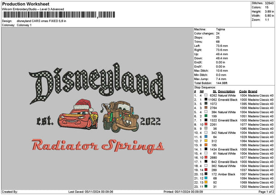The width and height of the screenshot is (276, 195).
Task: Click the 'Total Bobbin: 144.98ft' entry
Action: coord(211,83)
